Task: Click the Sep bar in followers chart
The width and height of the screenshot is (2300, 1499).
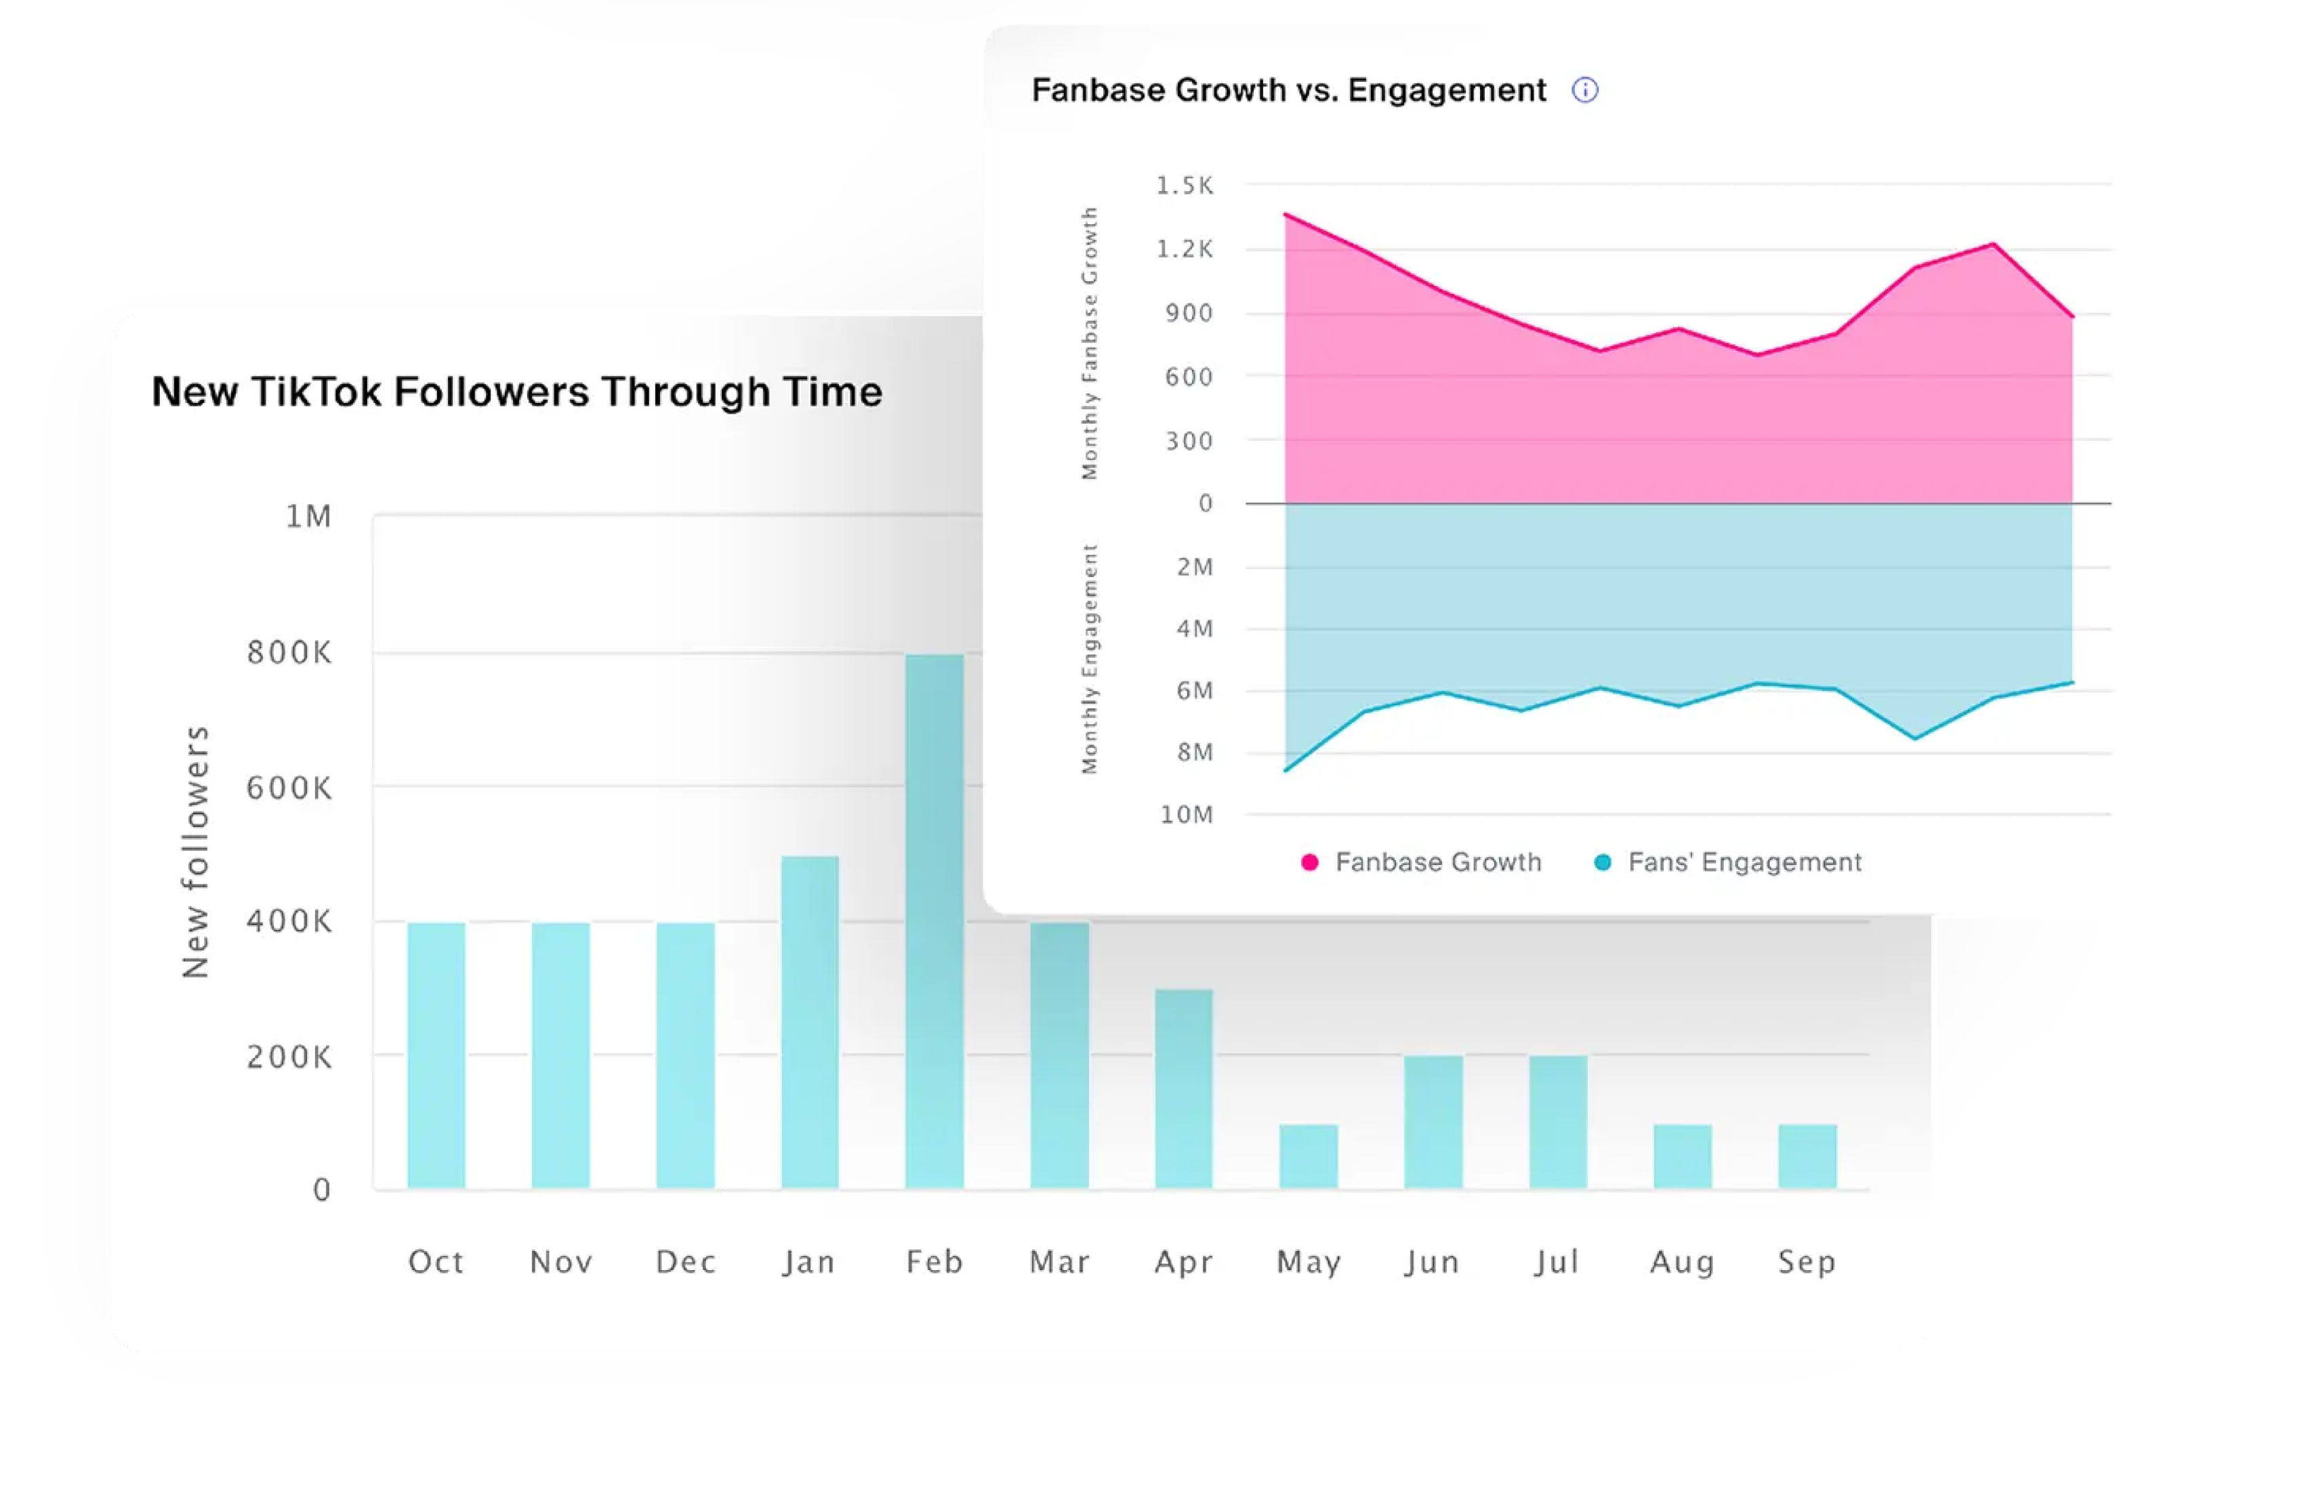Action: point(1807,1156)
